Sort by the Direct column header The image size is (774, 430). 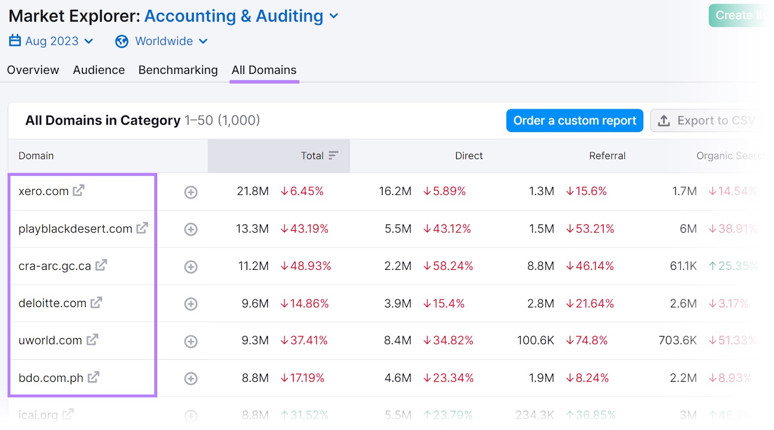pos(469,156)
